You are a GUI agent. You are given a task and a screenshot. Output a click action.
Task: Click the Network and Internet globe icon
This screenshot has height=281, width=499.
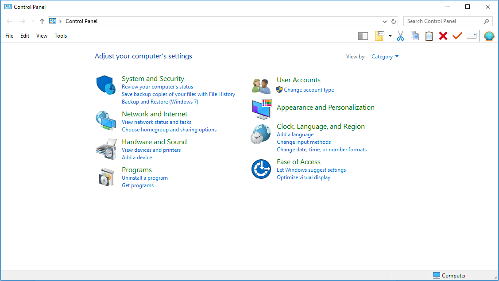pos(106,120)
